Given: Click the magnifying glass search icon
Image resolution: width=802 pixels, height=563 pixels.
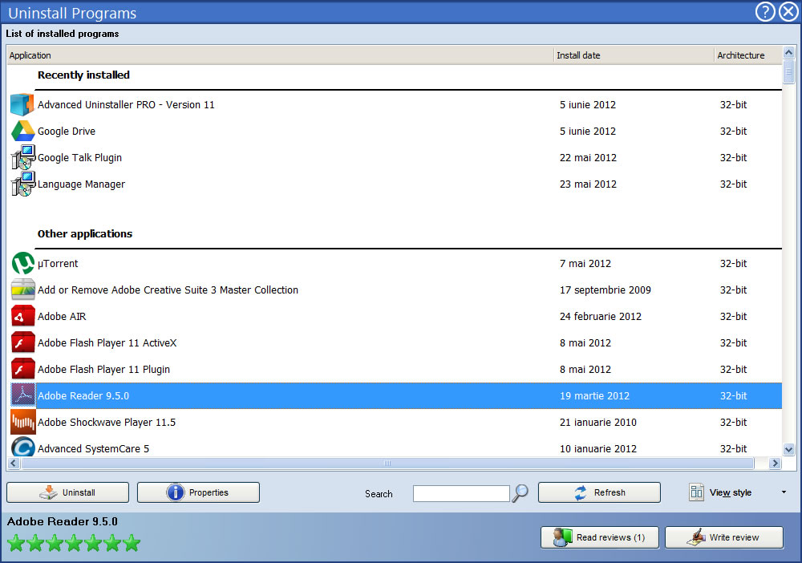Looking at the screenshot, I should tap(520, 493).
